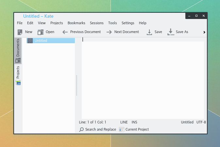This screenshot has width=220, height=147.
Task: Close the Kate window
Action: pyautogui.click(x=204, y=16)
